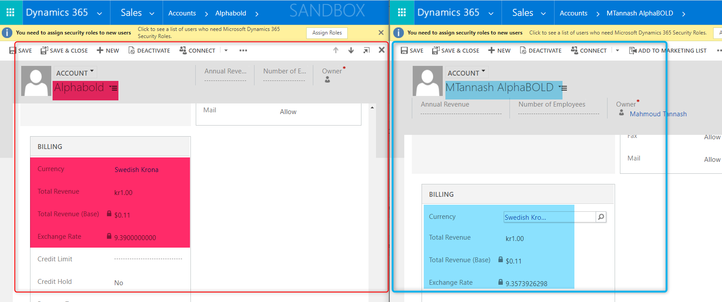
Task: Open ACCOUNT form selector in right window
Action: pos(467,73)
